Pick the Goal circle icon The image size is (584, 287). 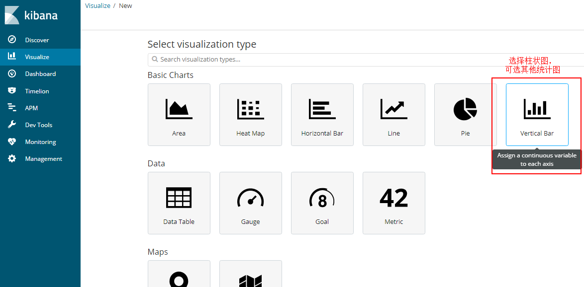tap(322, 198)
